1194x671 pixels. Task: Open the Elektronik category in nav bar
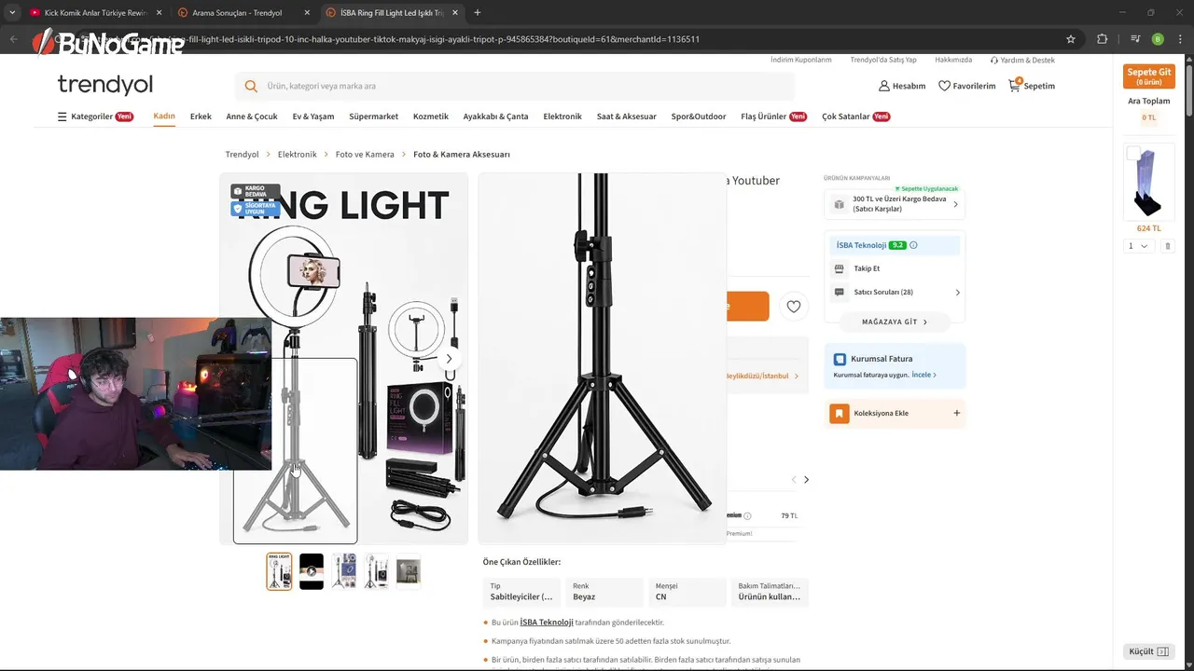tap(562, 116)
